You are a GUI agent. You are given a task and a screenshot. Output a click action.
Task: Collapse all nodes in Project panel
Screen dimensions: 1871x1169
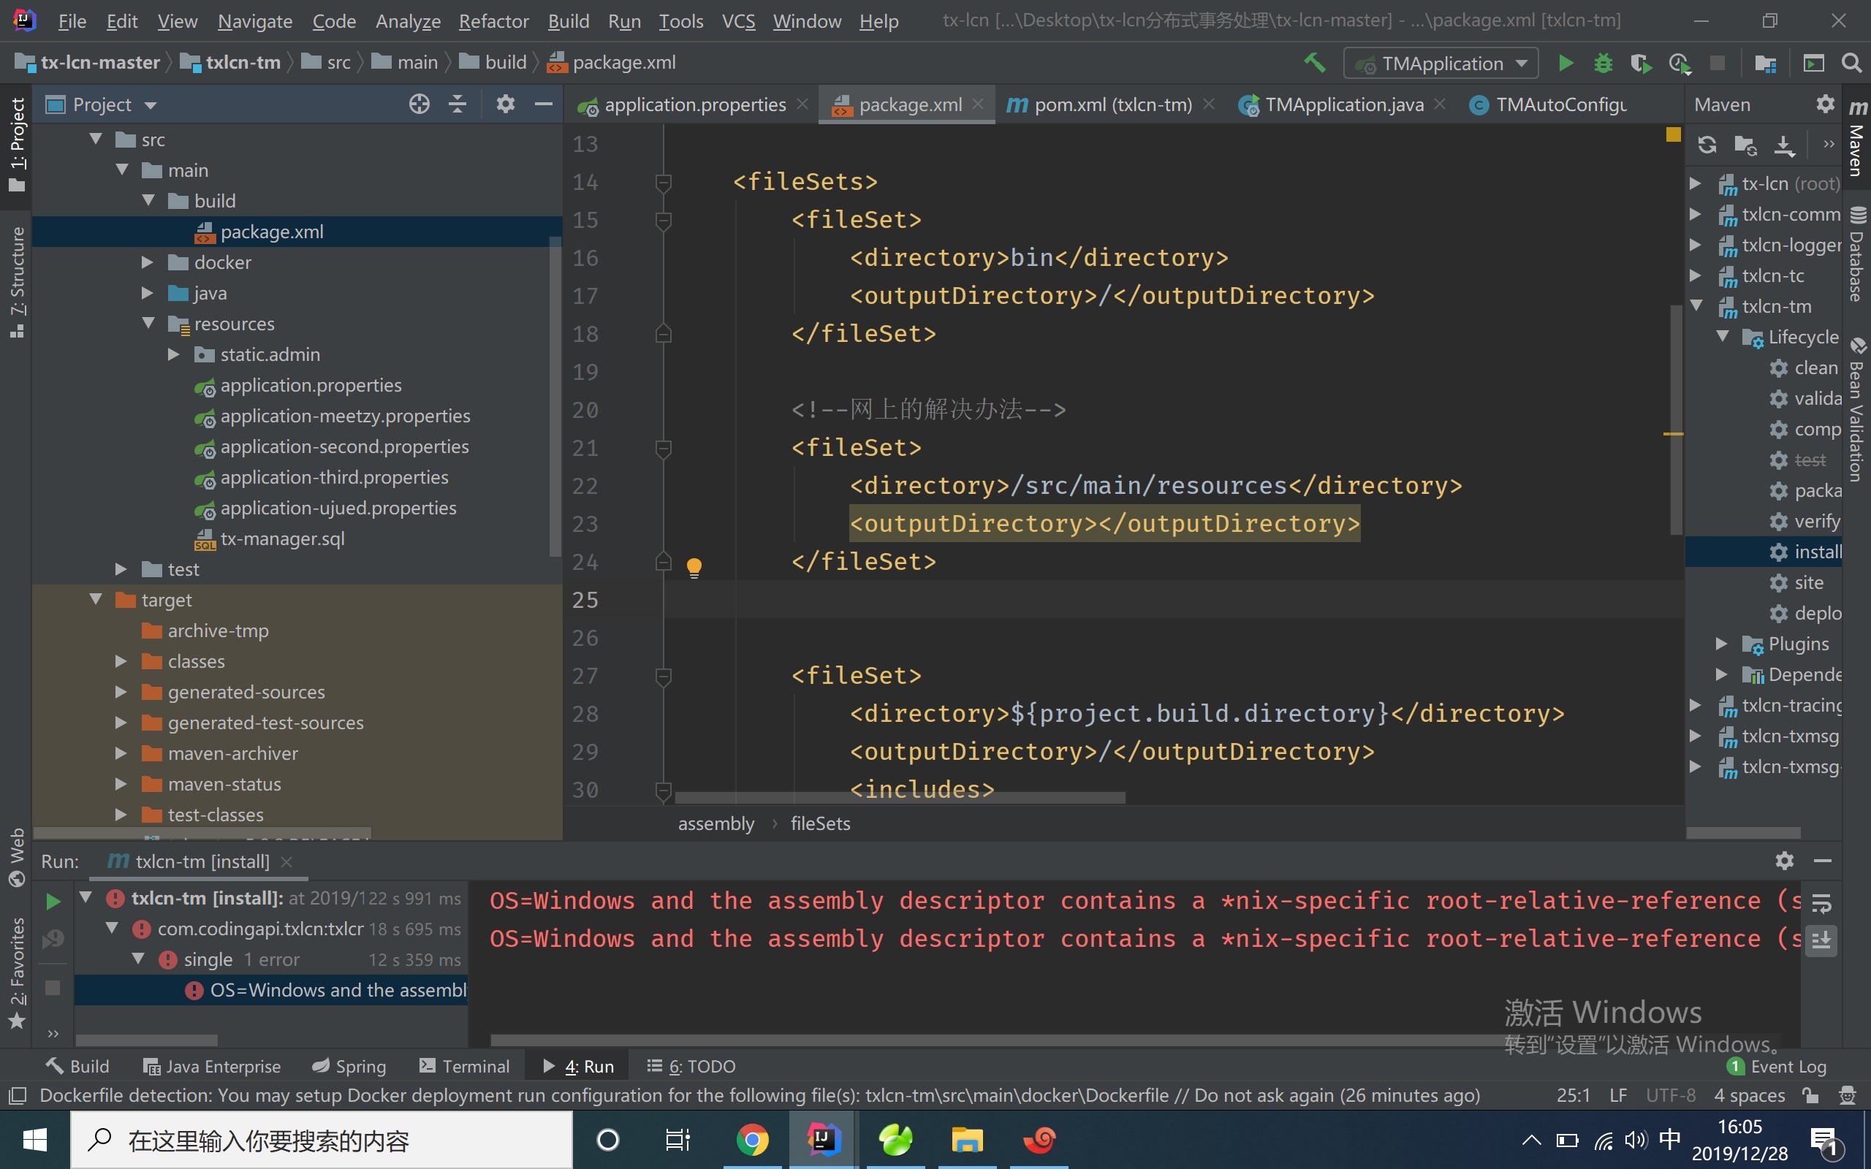click(458, 104)
